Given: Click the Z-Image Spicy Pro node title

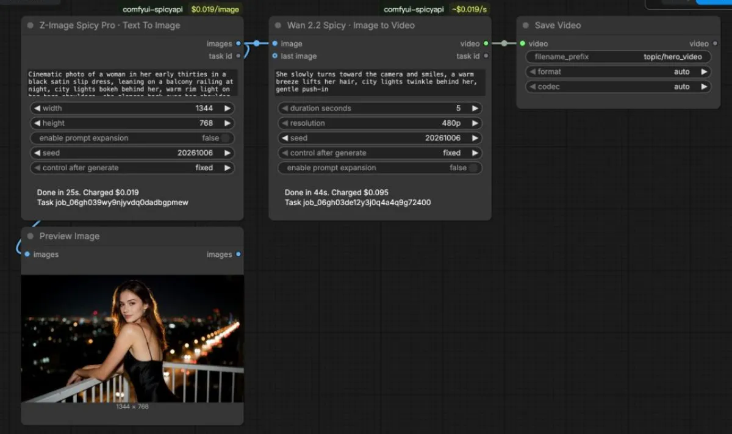Looking at the screenshot, I should (x=110, y=26).
